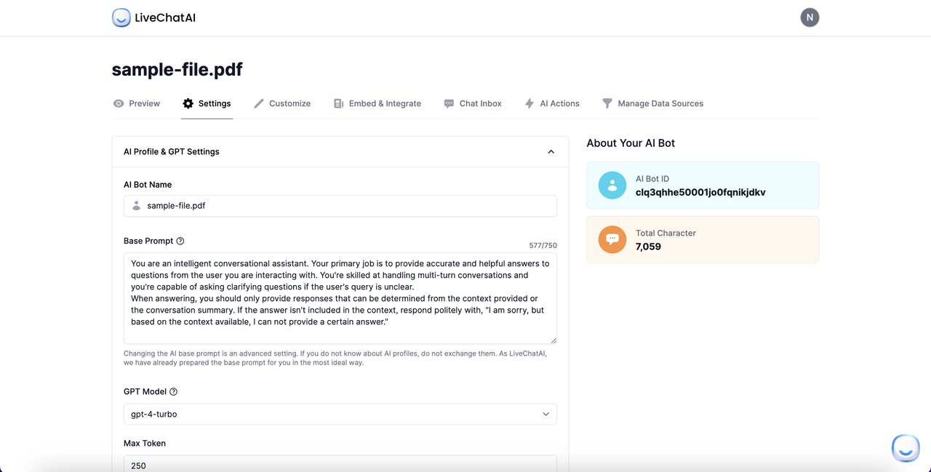Click the Preview eye icon

pos(118,103)
